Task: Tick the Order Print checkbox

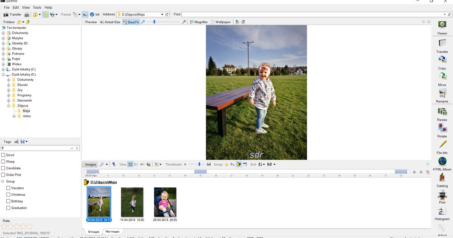Action: [x=3, y=175]
